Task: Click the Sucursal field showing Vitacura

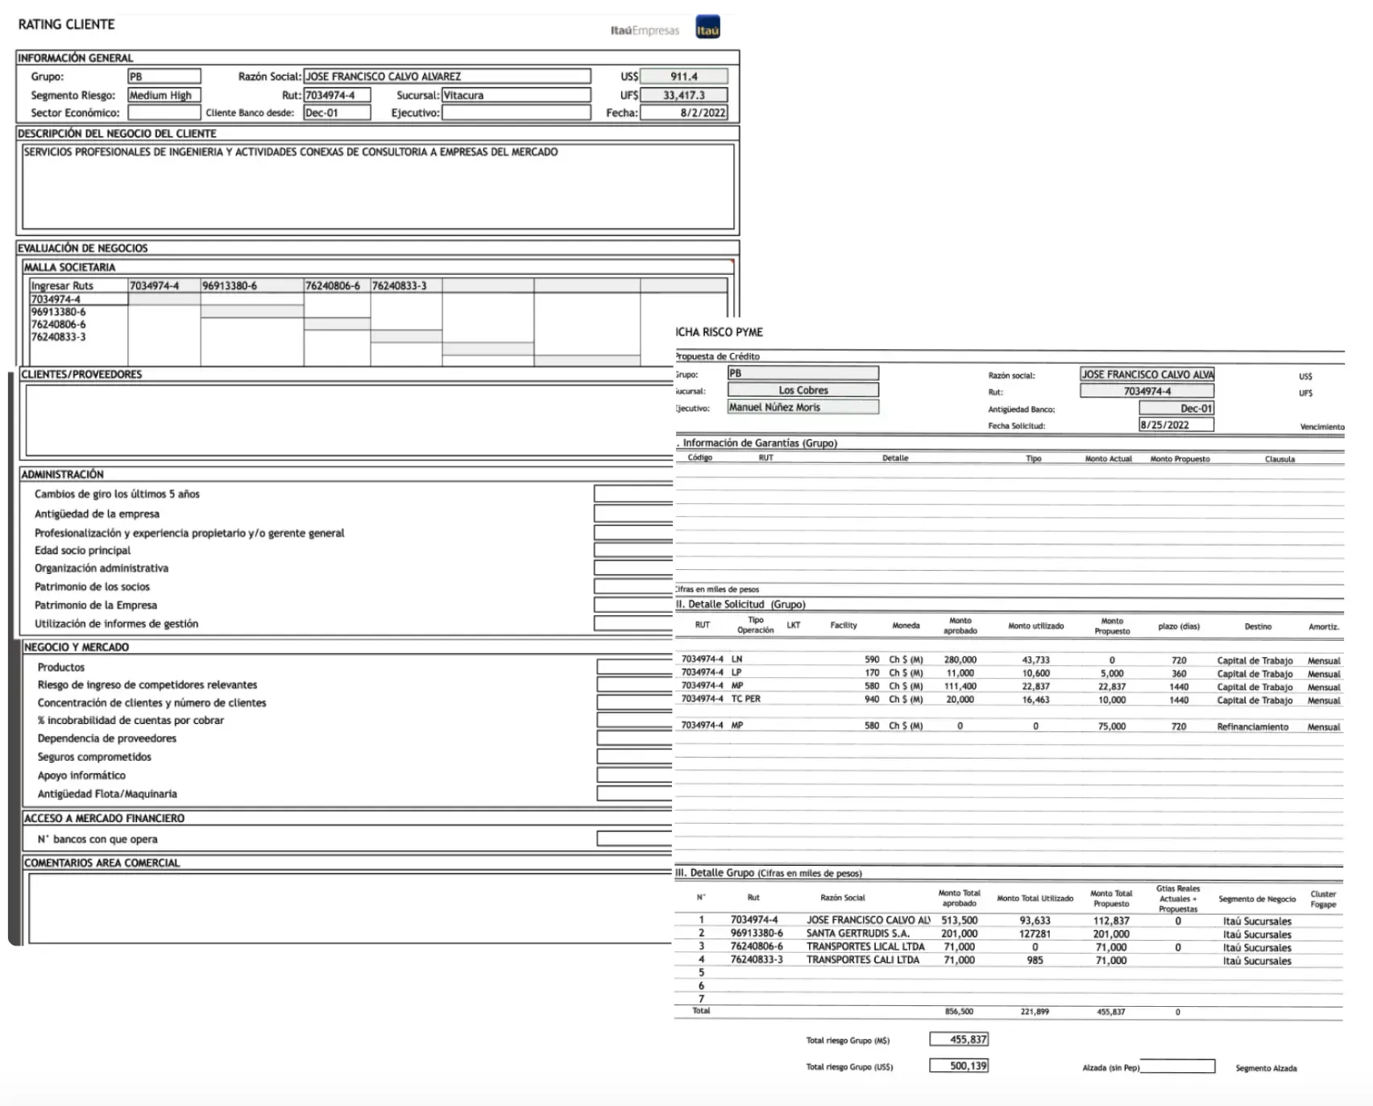Action: (x=516, y=95)
